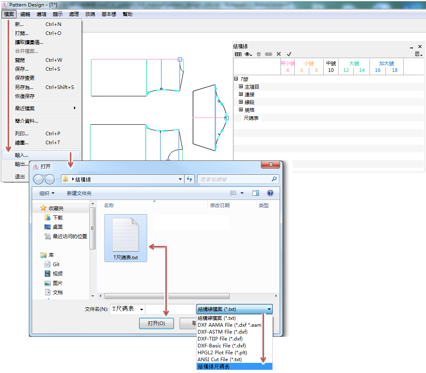Click size 4 column header

pos(287,70)
